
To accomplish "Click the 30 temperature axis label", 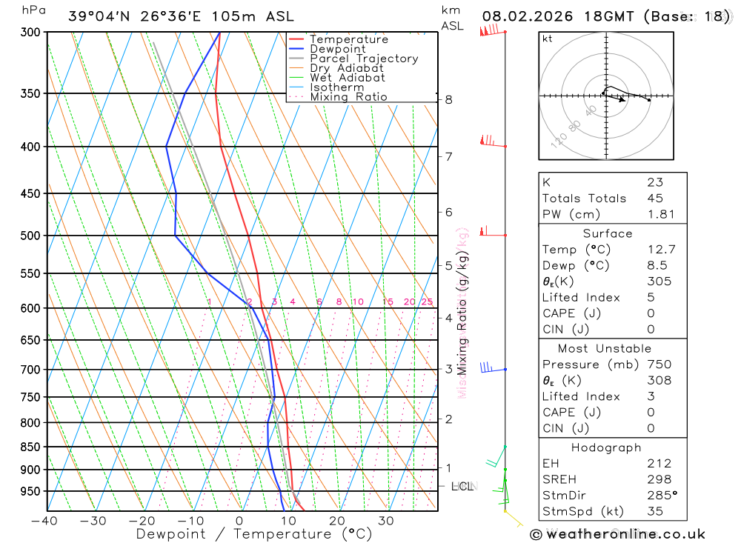I will (x=386, y=522).
